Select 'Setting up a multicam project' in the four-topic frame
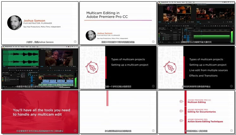 pos(208,65)
